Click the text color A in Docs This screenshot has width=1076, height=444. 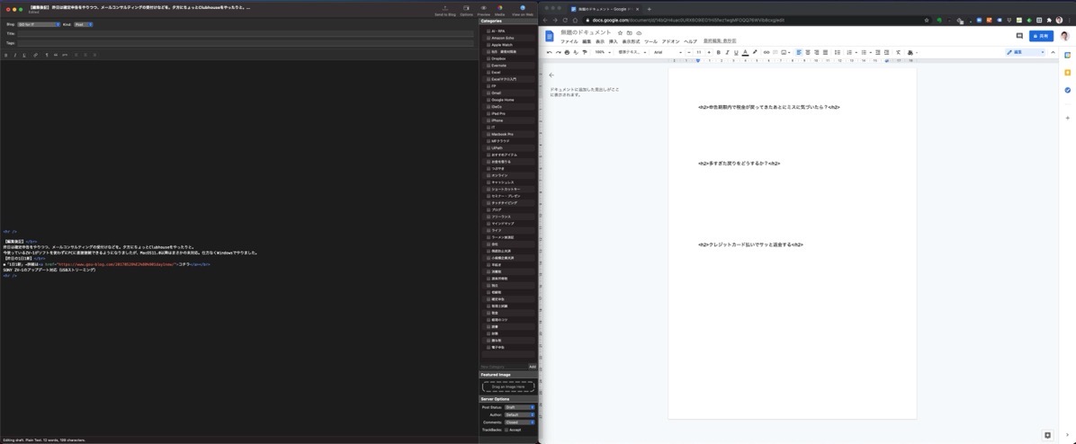(745, 52)
